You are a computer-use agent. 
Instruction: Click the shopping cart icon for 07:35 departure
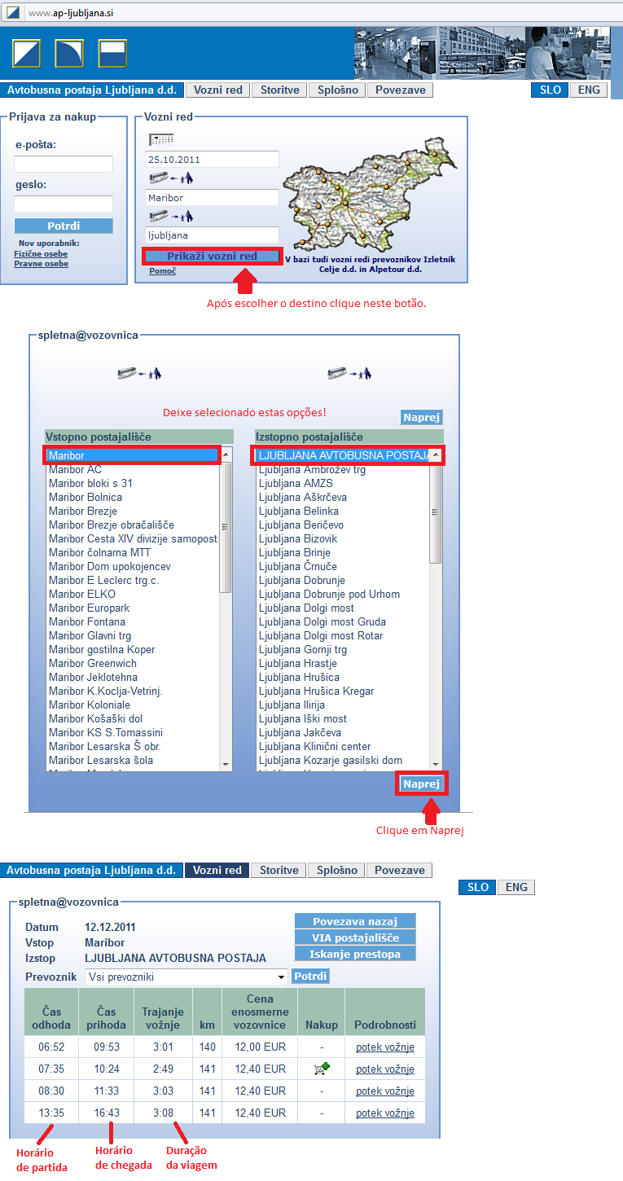point(321,1069)
